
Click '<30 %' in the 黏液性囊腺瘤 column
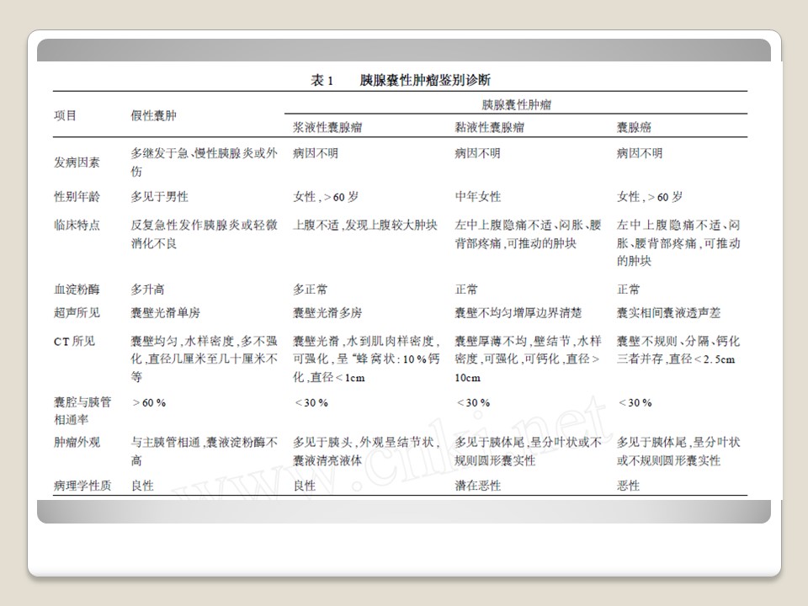tap(473, 402)
